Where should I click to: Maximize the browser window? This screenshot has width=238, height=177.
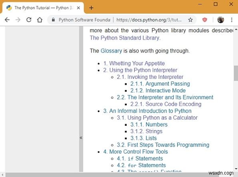[x=215, y=4]
